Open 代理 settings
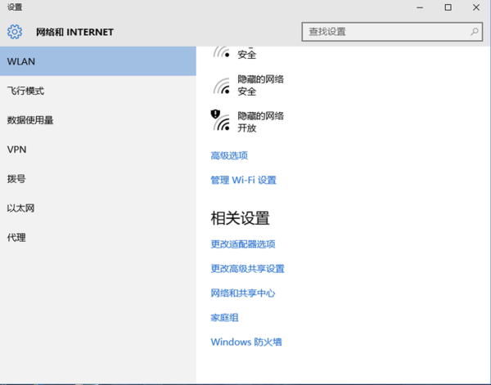Screen dimensions: 491x385 coord(98,238)
